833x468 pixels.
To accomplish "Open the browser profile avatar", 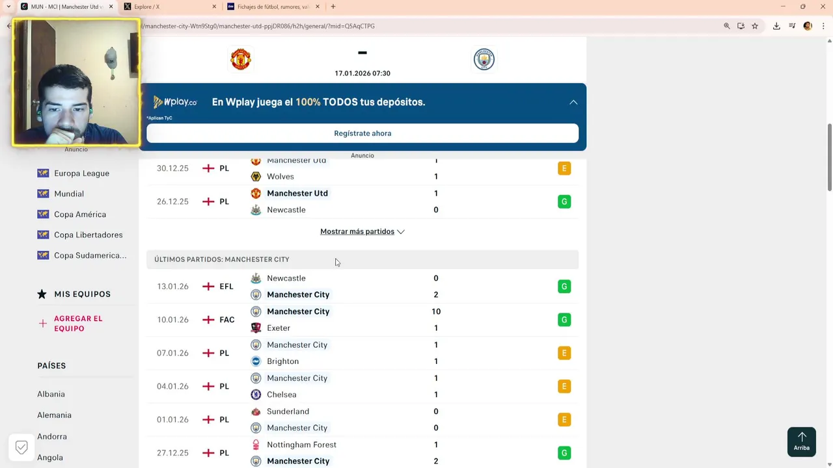I will click(808, 26).
